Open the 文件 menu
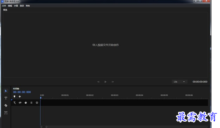This screenshot has height=128, width=220. coord(4,6)
